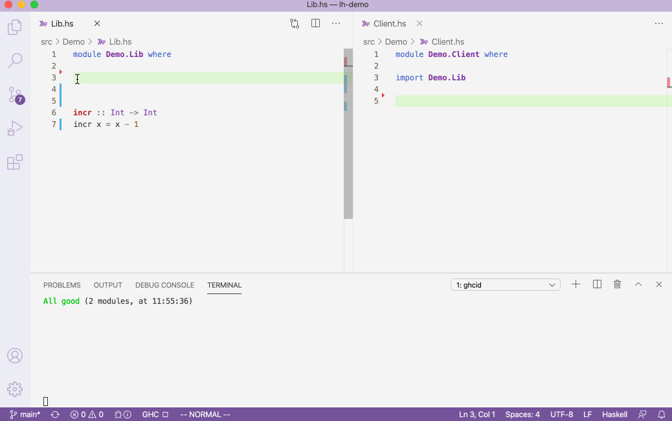The image size is (672, 421).
Task: Activate the Client.hs editor tab
Action: [x=390, y=23]
